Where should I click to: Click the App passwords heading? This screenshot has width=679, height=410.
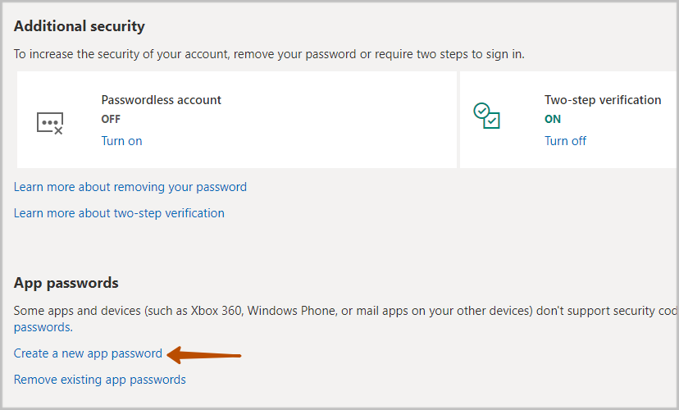click(x=66, y=283)
